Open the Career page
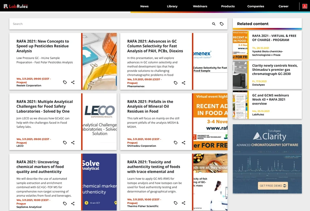The width and height of the screenshot is (310, 211). point(284,6)
